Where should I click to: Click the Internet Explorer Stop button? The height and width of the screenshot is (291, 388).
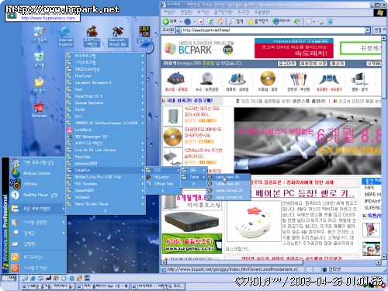(x=201, y=22)
